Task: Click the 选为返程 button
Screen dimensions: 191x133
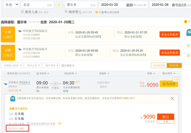Action: [169, 84]
